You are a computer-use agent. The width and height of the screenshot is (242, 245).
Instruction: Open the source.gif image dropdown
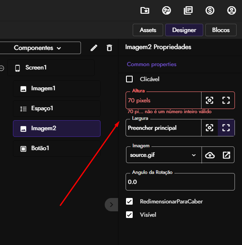coord(164,155)
